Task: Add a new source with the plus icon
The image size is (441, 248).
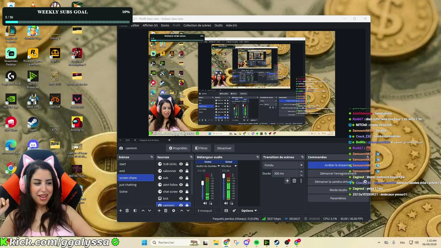Action: (159, 210)
